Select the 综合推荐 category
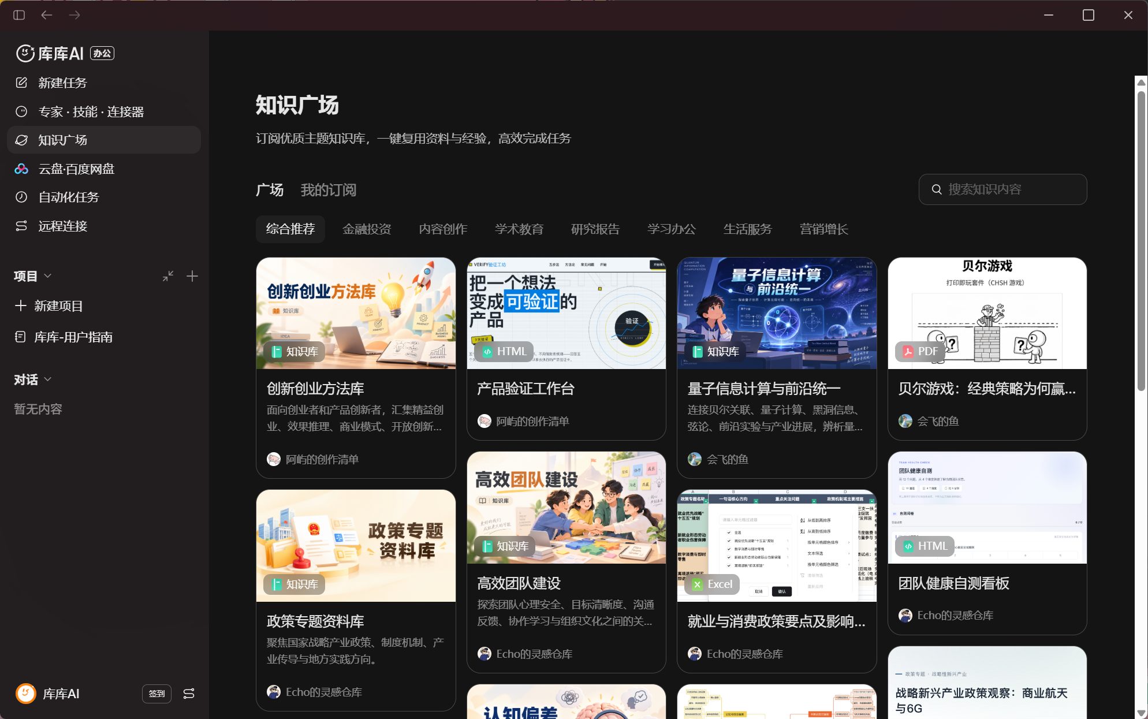1148x719 pixels. click(x=290, y=229)
